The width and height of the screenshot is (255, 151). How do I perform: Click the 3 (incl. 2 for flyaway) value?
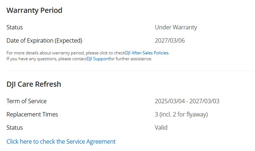(x=181, y=114)
